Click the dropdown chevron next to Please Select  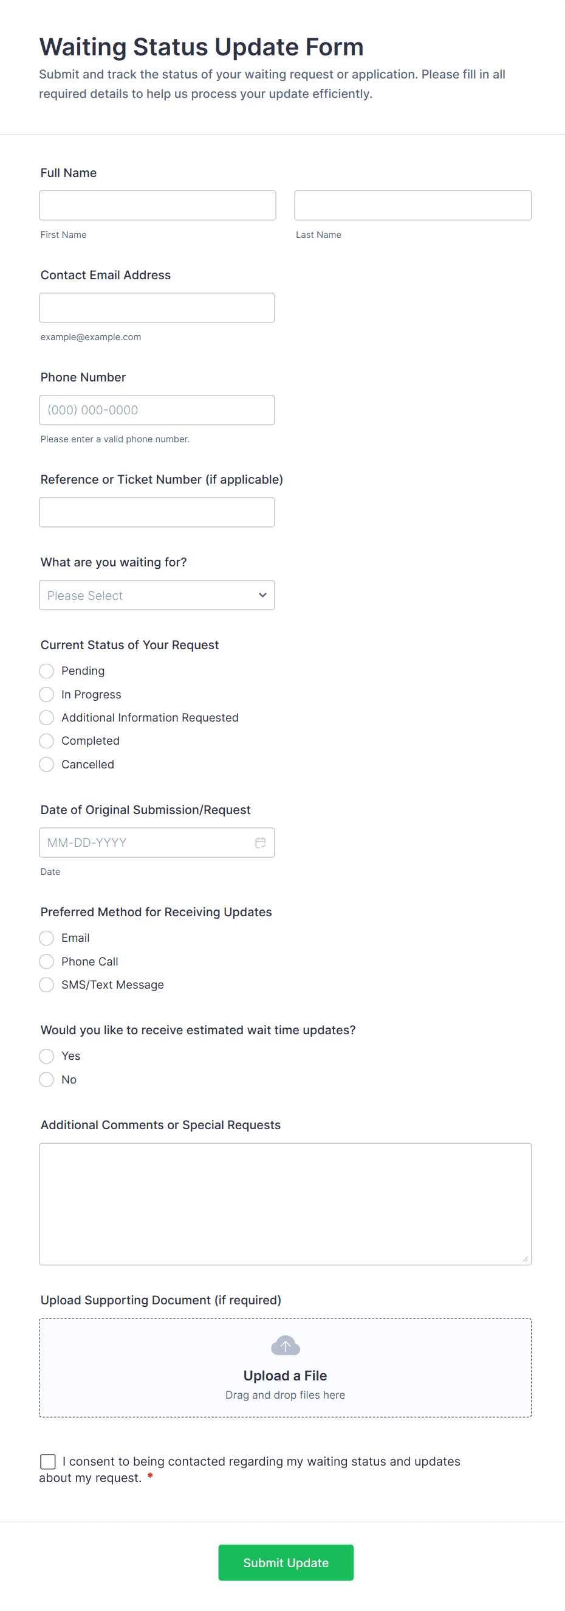pos(262,595)
